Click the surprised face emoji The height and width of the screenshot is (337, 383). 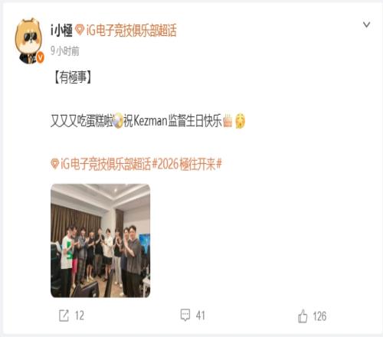[x=240, y=121]
